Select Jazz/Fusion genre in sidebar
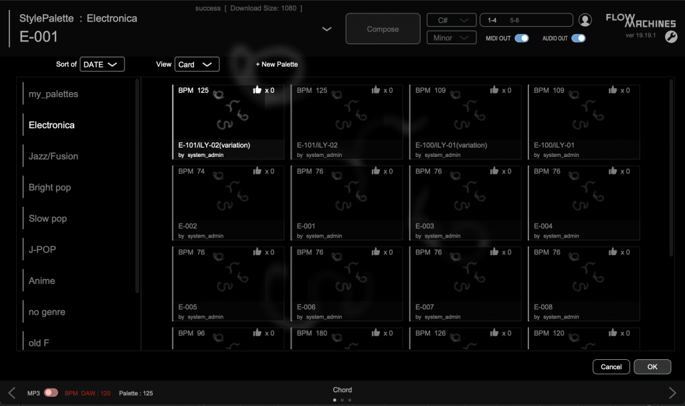This screenshot has height=406, width=685. coord(54,156)
